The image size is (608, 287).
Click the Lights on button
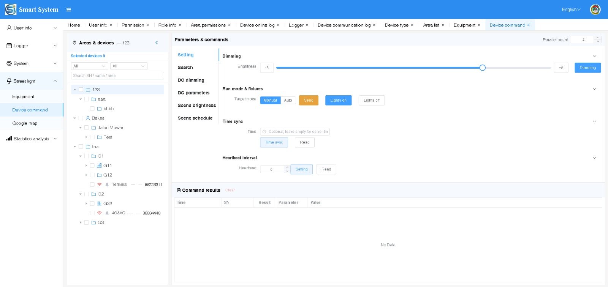click(338, 100)
